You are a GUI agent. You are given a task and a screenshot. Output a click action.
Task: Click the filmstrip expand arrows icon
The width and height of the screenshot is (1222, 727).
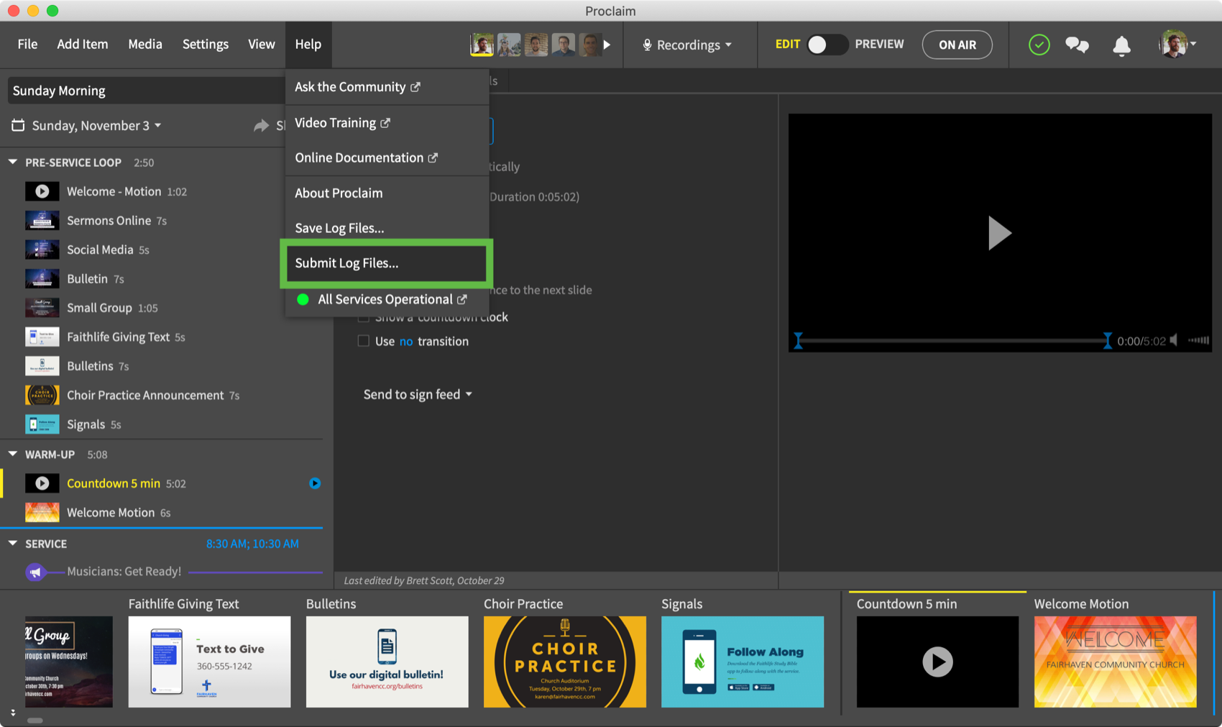tap(13, 713)
